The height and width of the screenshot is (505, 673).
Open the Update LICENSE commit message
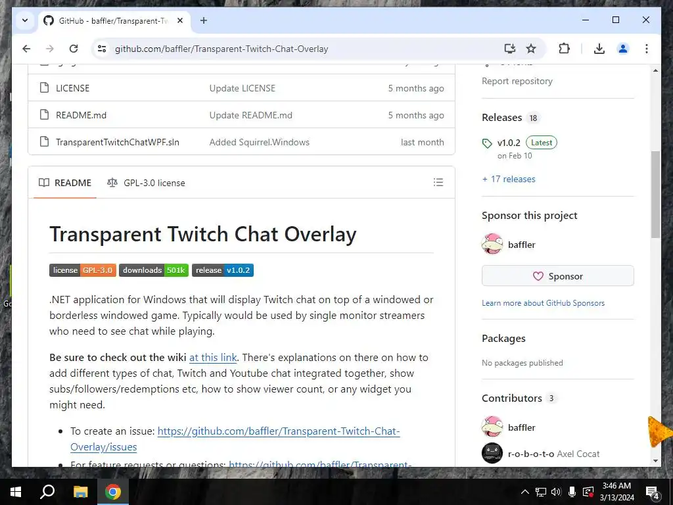(242, 88)
